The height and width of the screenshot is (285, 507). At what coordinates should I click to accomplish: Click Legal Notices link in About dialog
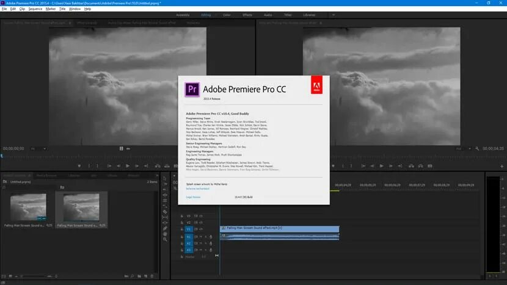(193, 197)
